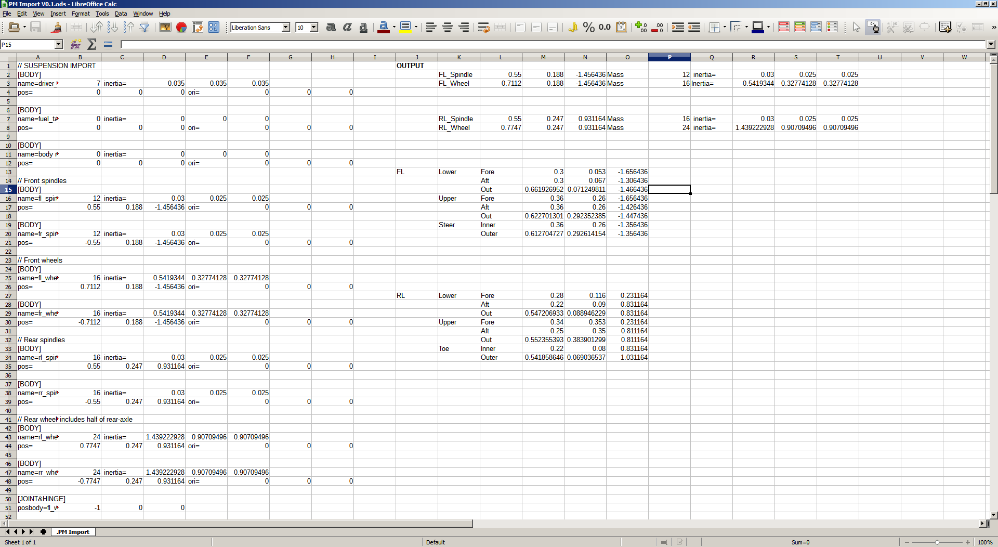
Task: Click the AutoFilter funnel icon
Action: pos(145,27)
